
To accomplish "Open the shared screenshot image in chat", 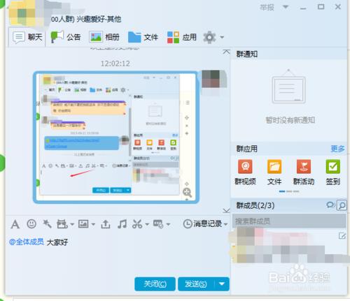I will coord(116,138).
